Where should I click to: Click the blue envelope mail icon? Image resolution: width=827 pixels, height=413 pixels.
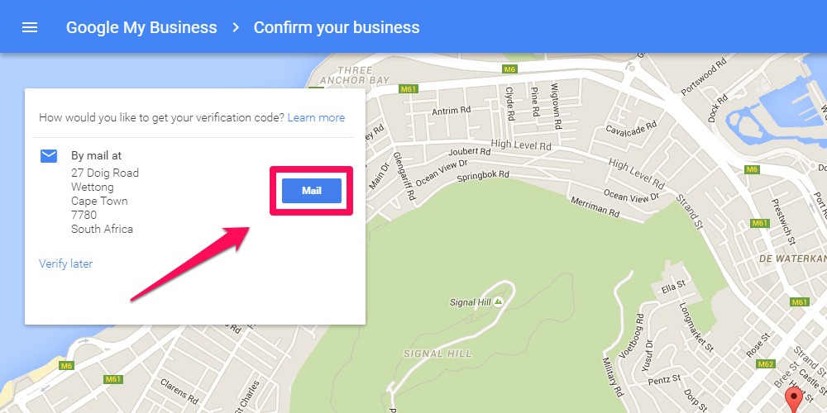pos(49,156)
